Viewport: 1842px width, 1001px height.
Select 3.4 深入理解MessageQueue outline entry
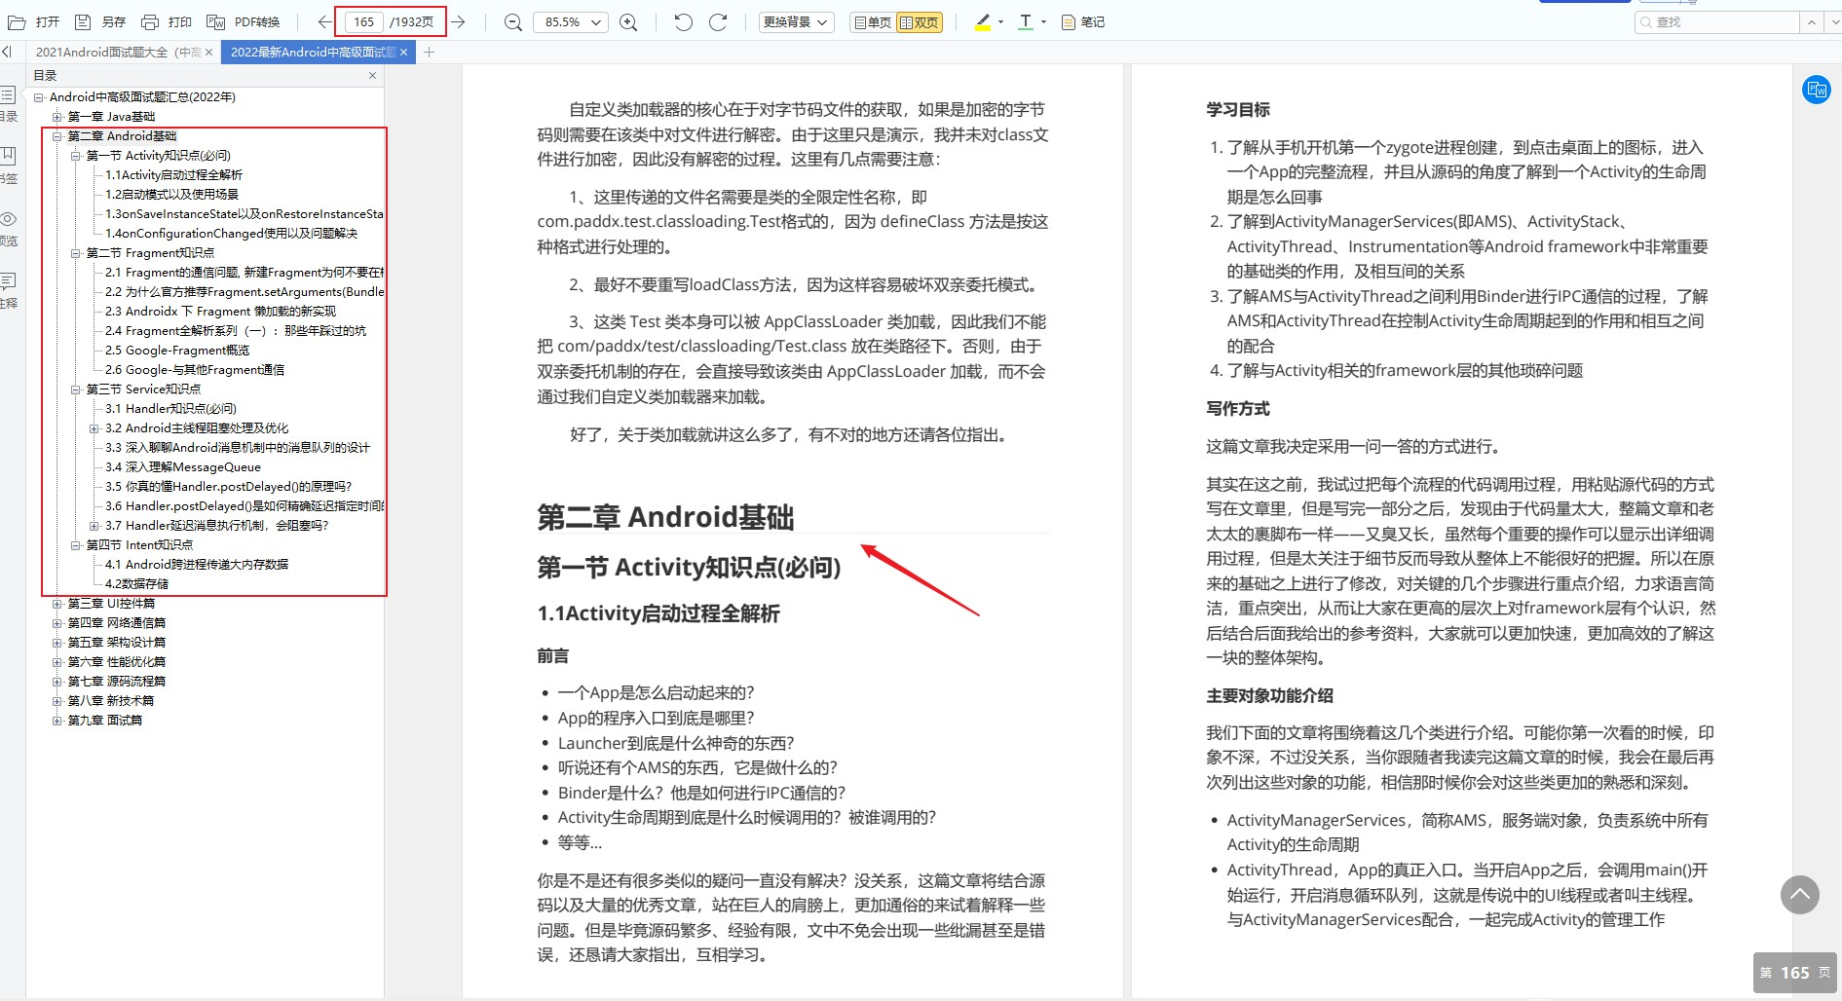click(183, 467)
